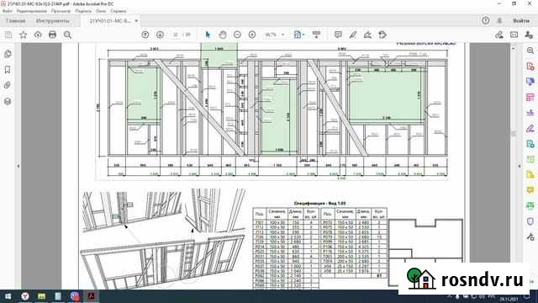The width and height of the screenshot is (538, 303).
Task: Click the save file icon
Action: 8,35
